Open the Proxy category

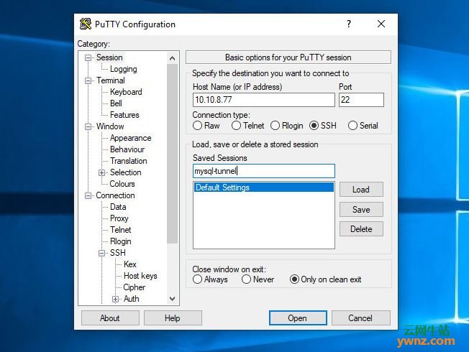point(119,218)
